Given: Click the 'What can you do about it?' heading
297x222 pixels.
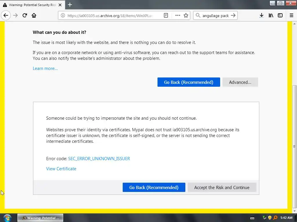Looking at the screenshot, I should [59, 32].
